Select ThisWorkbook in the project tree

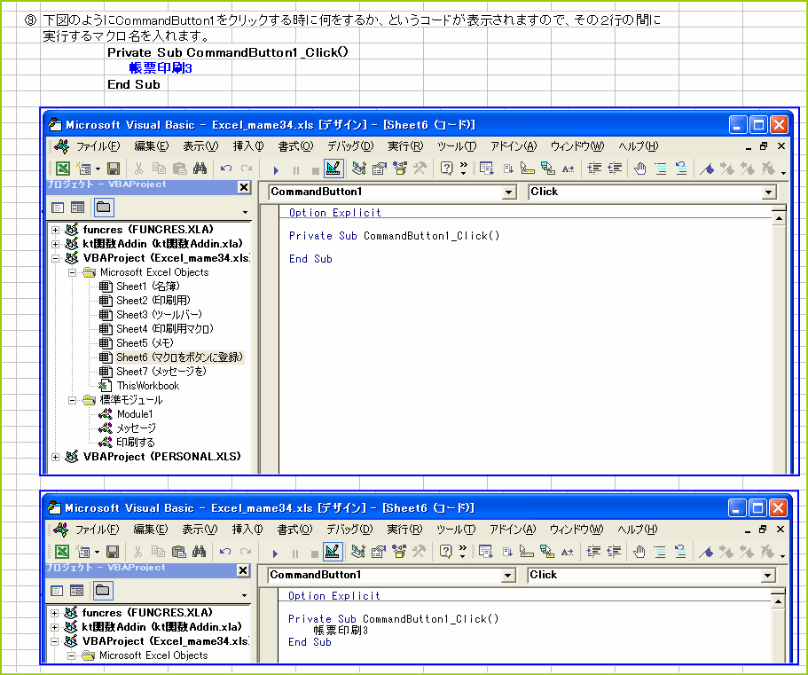coord(147,386)
